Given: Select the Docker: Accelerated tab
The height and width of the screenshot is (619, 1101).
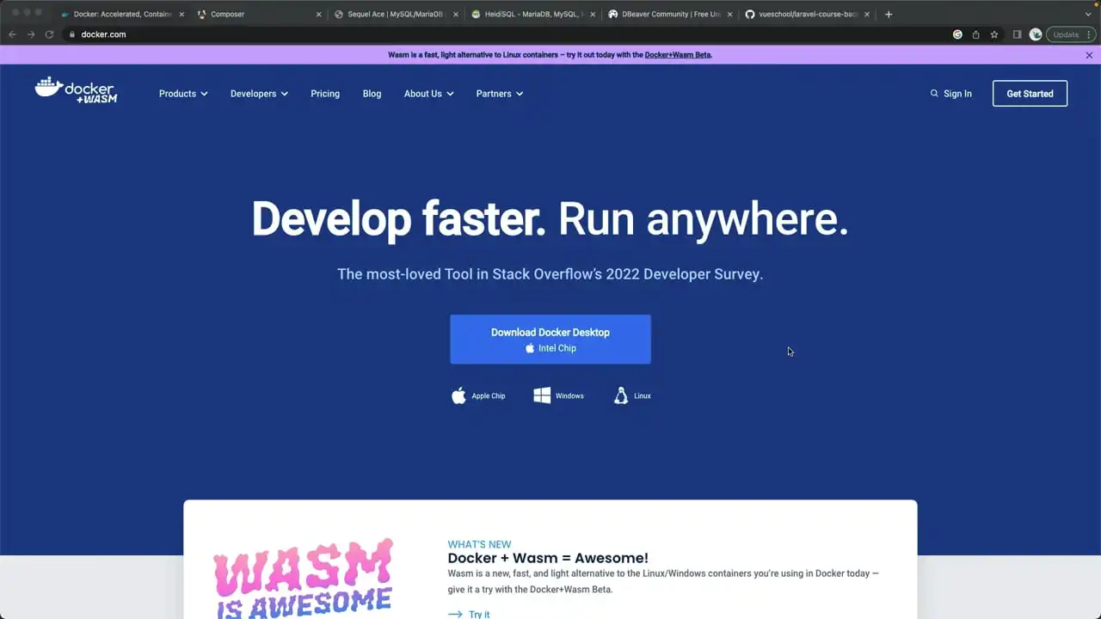Looking at the screenshot, I should [x=121, y=15].
